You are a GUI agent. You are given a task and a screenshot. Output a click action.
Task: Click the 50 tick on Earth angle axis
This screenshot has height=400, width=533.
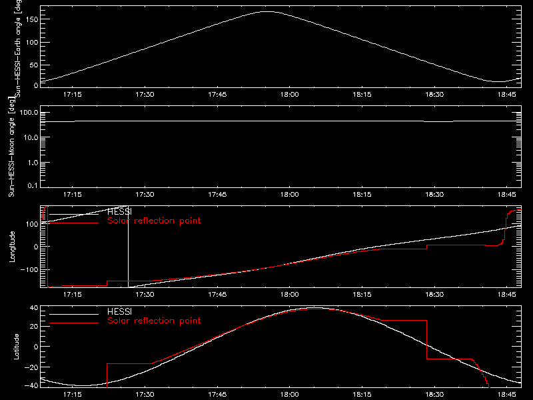click(34, 65)
